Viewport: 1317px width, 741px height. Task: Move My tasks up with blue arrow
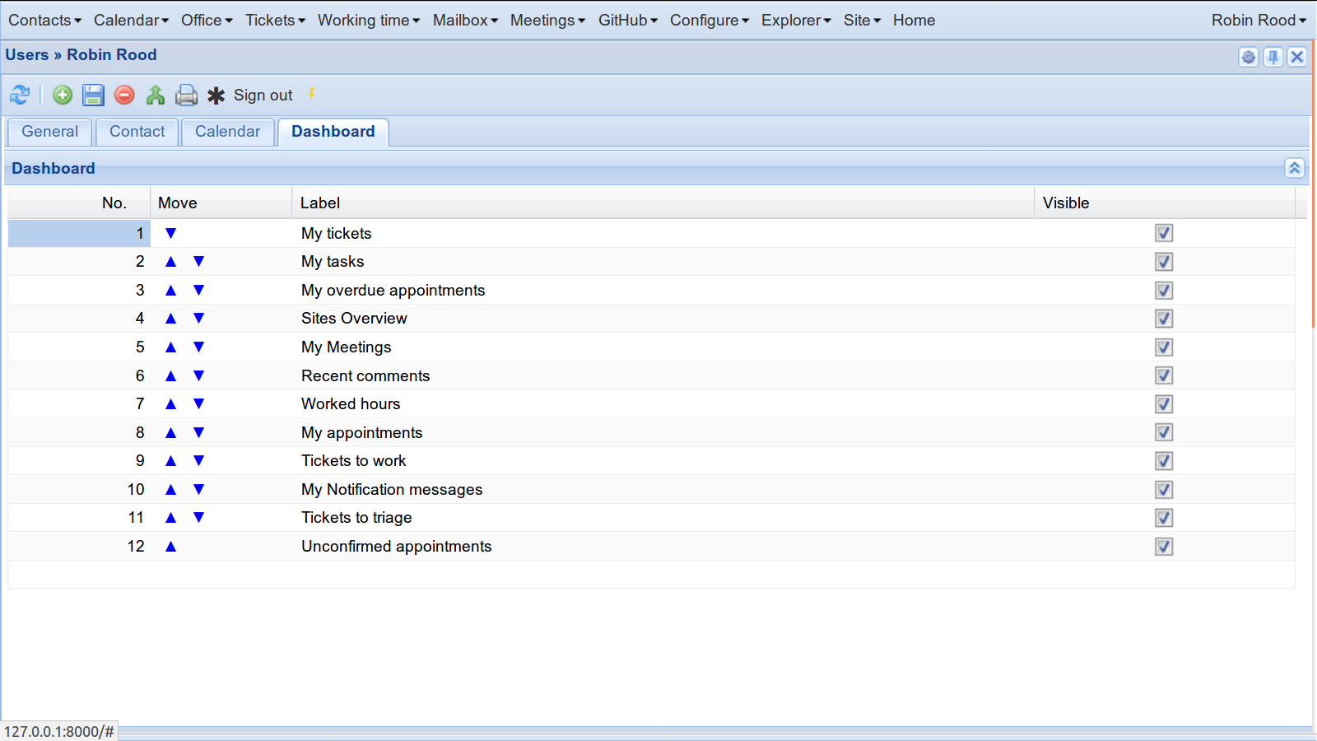171,262
